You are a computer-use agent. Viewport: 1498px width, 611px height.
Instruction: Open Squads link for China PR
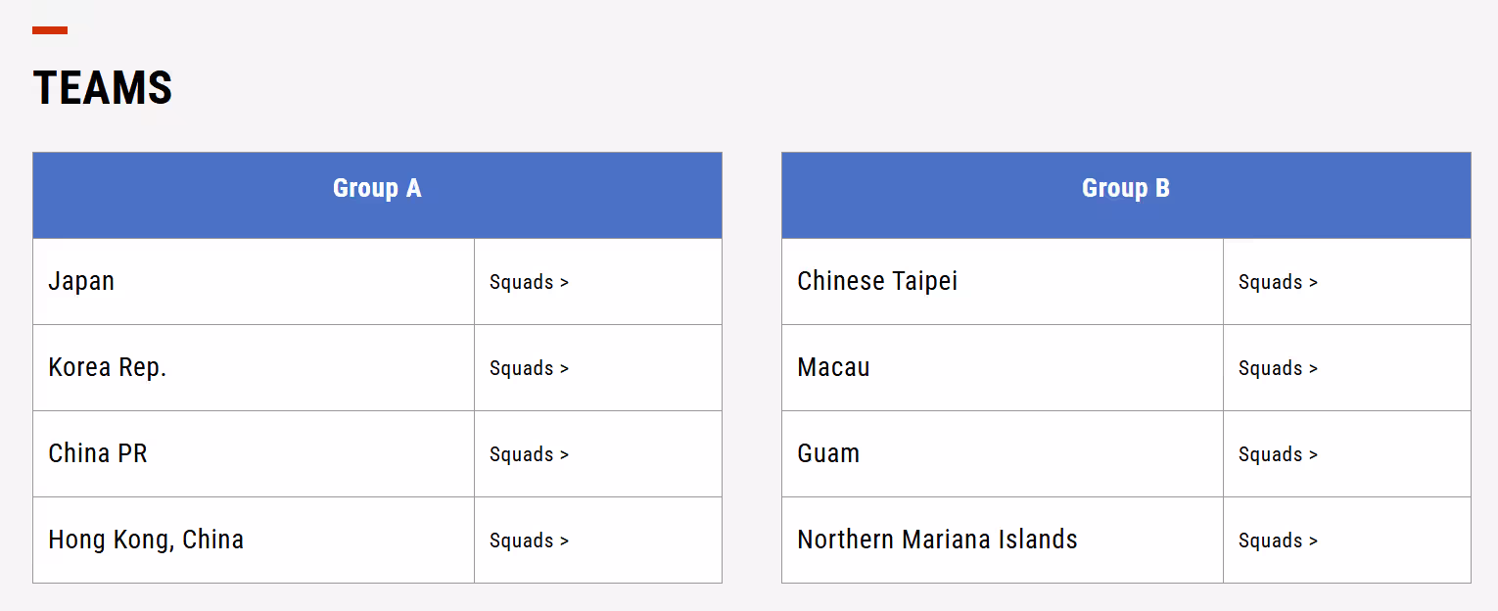[x=529, y=454]
